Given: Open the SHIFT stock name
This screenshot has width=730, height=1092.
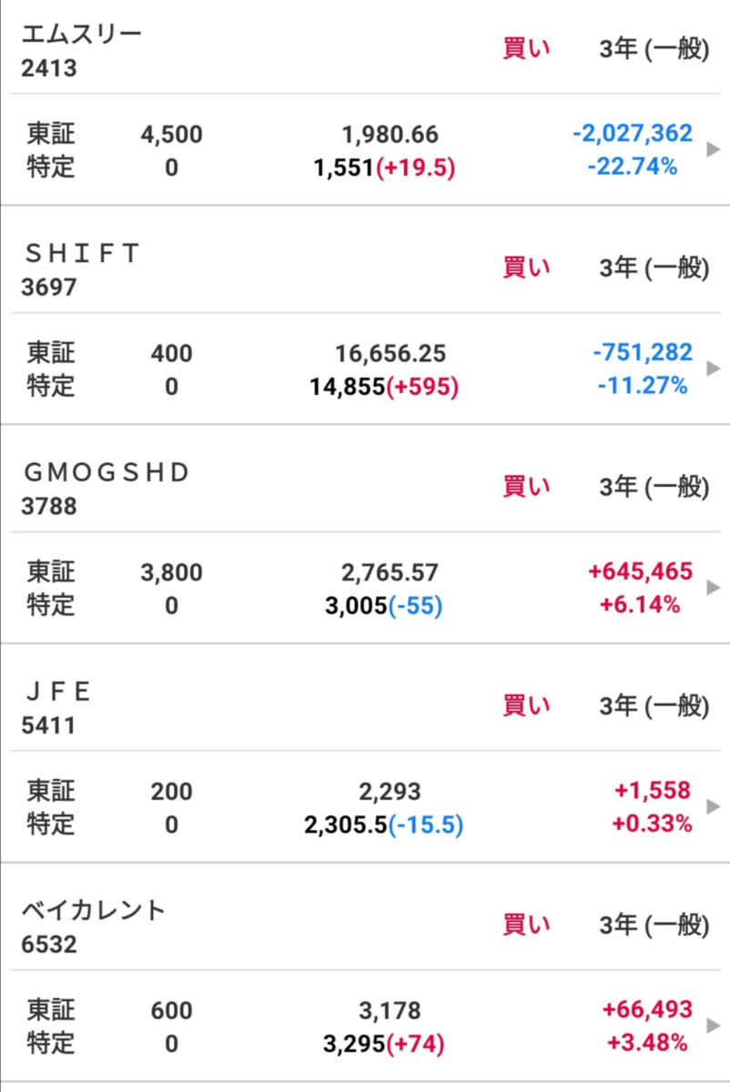Looking at the screenshot, I should click(82, 254).
